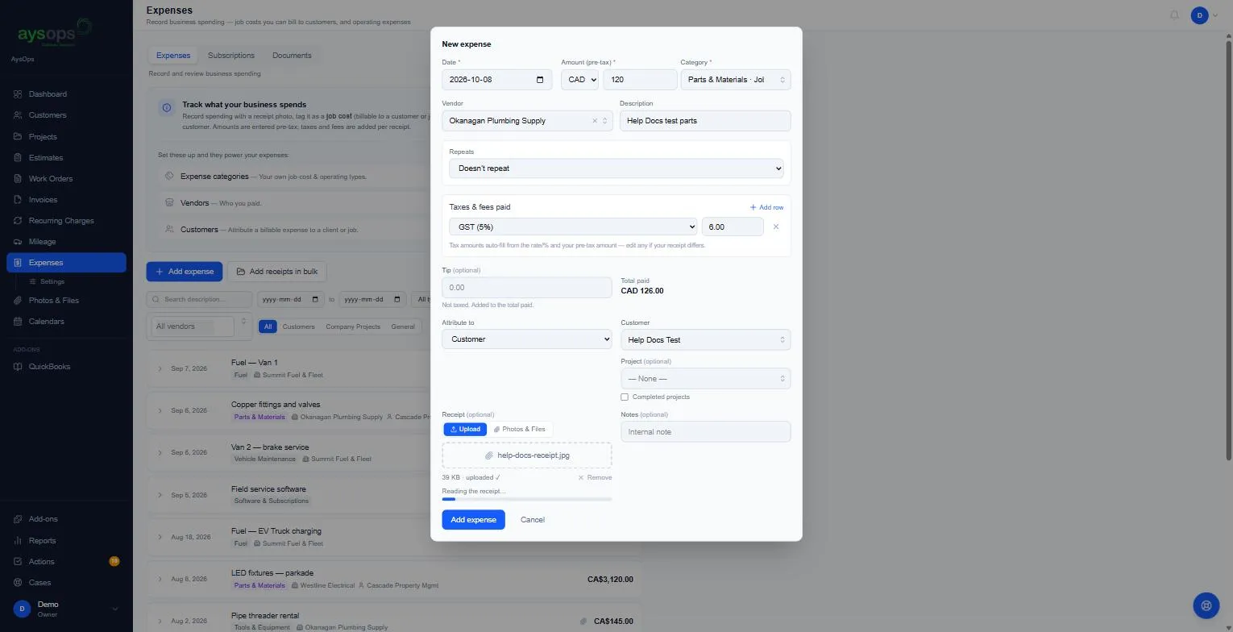
Task: Clear the Okanagan Plumbing Supply vendor
Action: [595, 121]
